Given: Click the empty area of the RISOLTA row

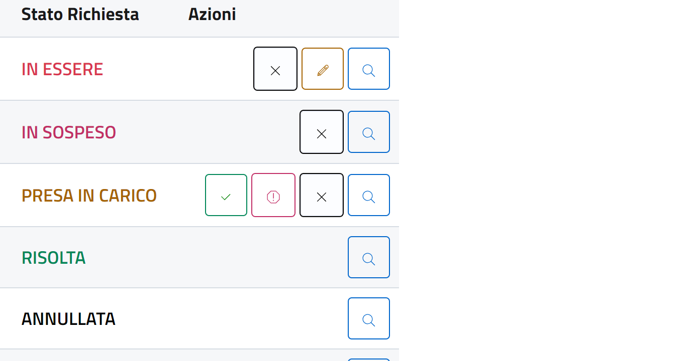Looking at the screenshot, I should (216, 258).
